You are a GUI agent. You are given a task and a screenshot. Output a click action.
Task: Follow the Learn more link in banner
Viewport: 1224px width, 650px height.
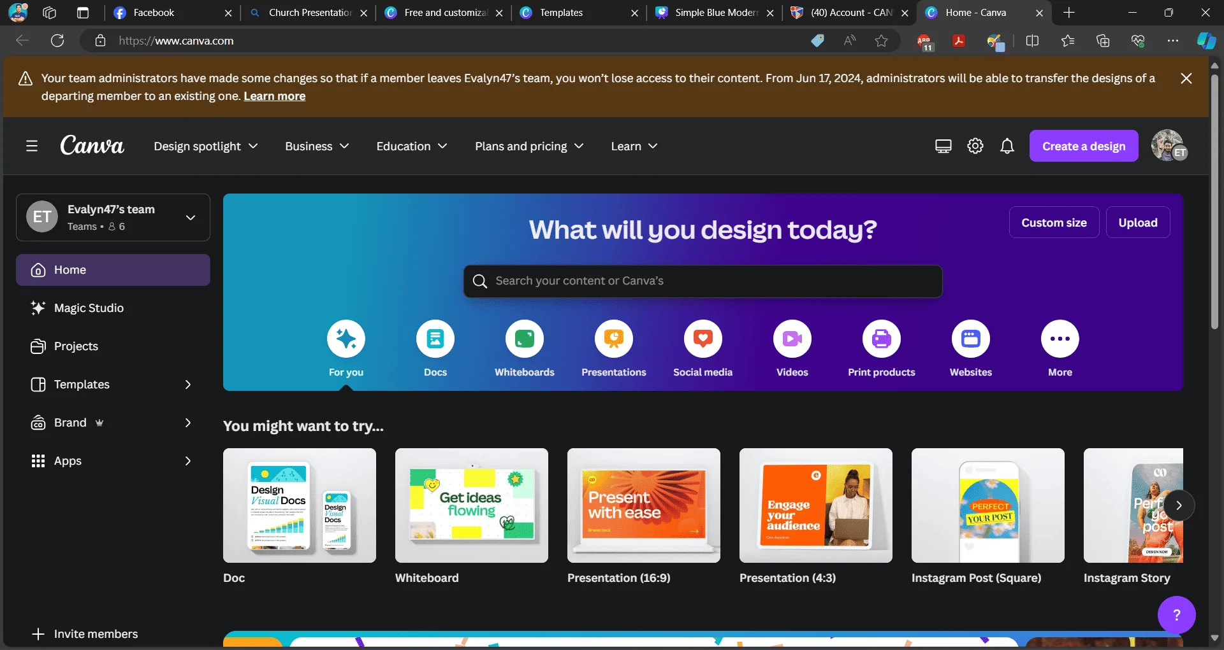pyautogui.click(x=274, y=96)
